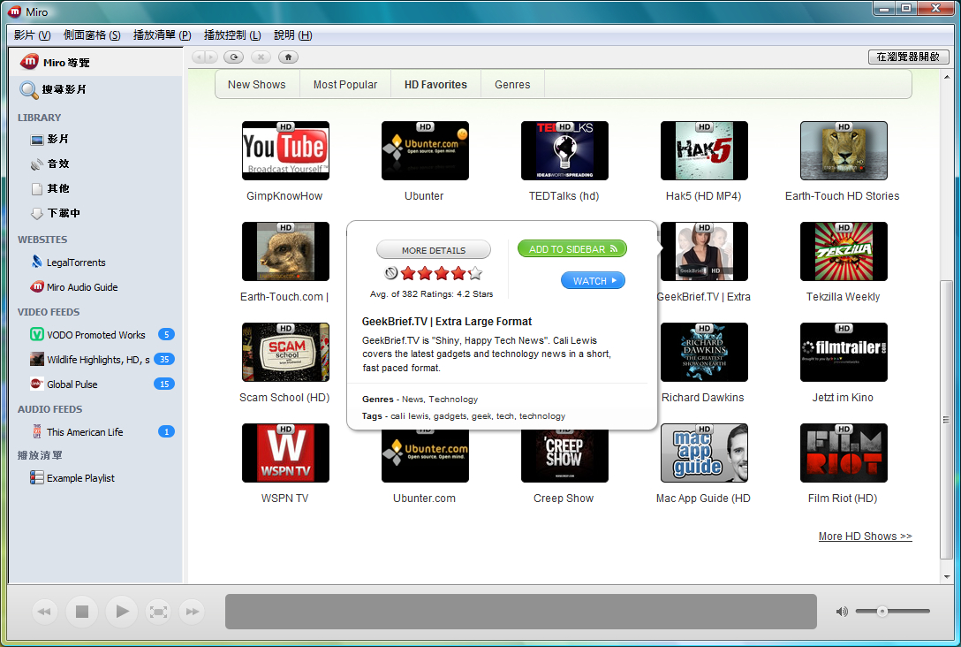Open the GeekBrief.TV thumbnail
The width and height of the screenshot is (961, 647).
click(704, 251)
